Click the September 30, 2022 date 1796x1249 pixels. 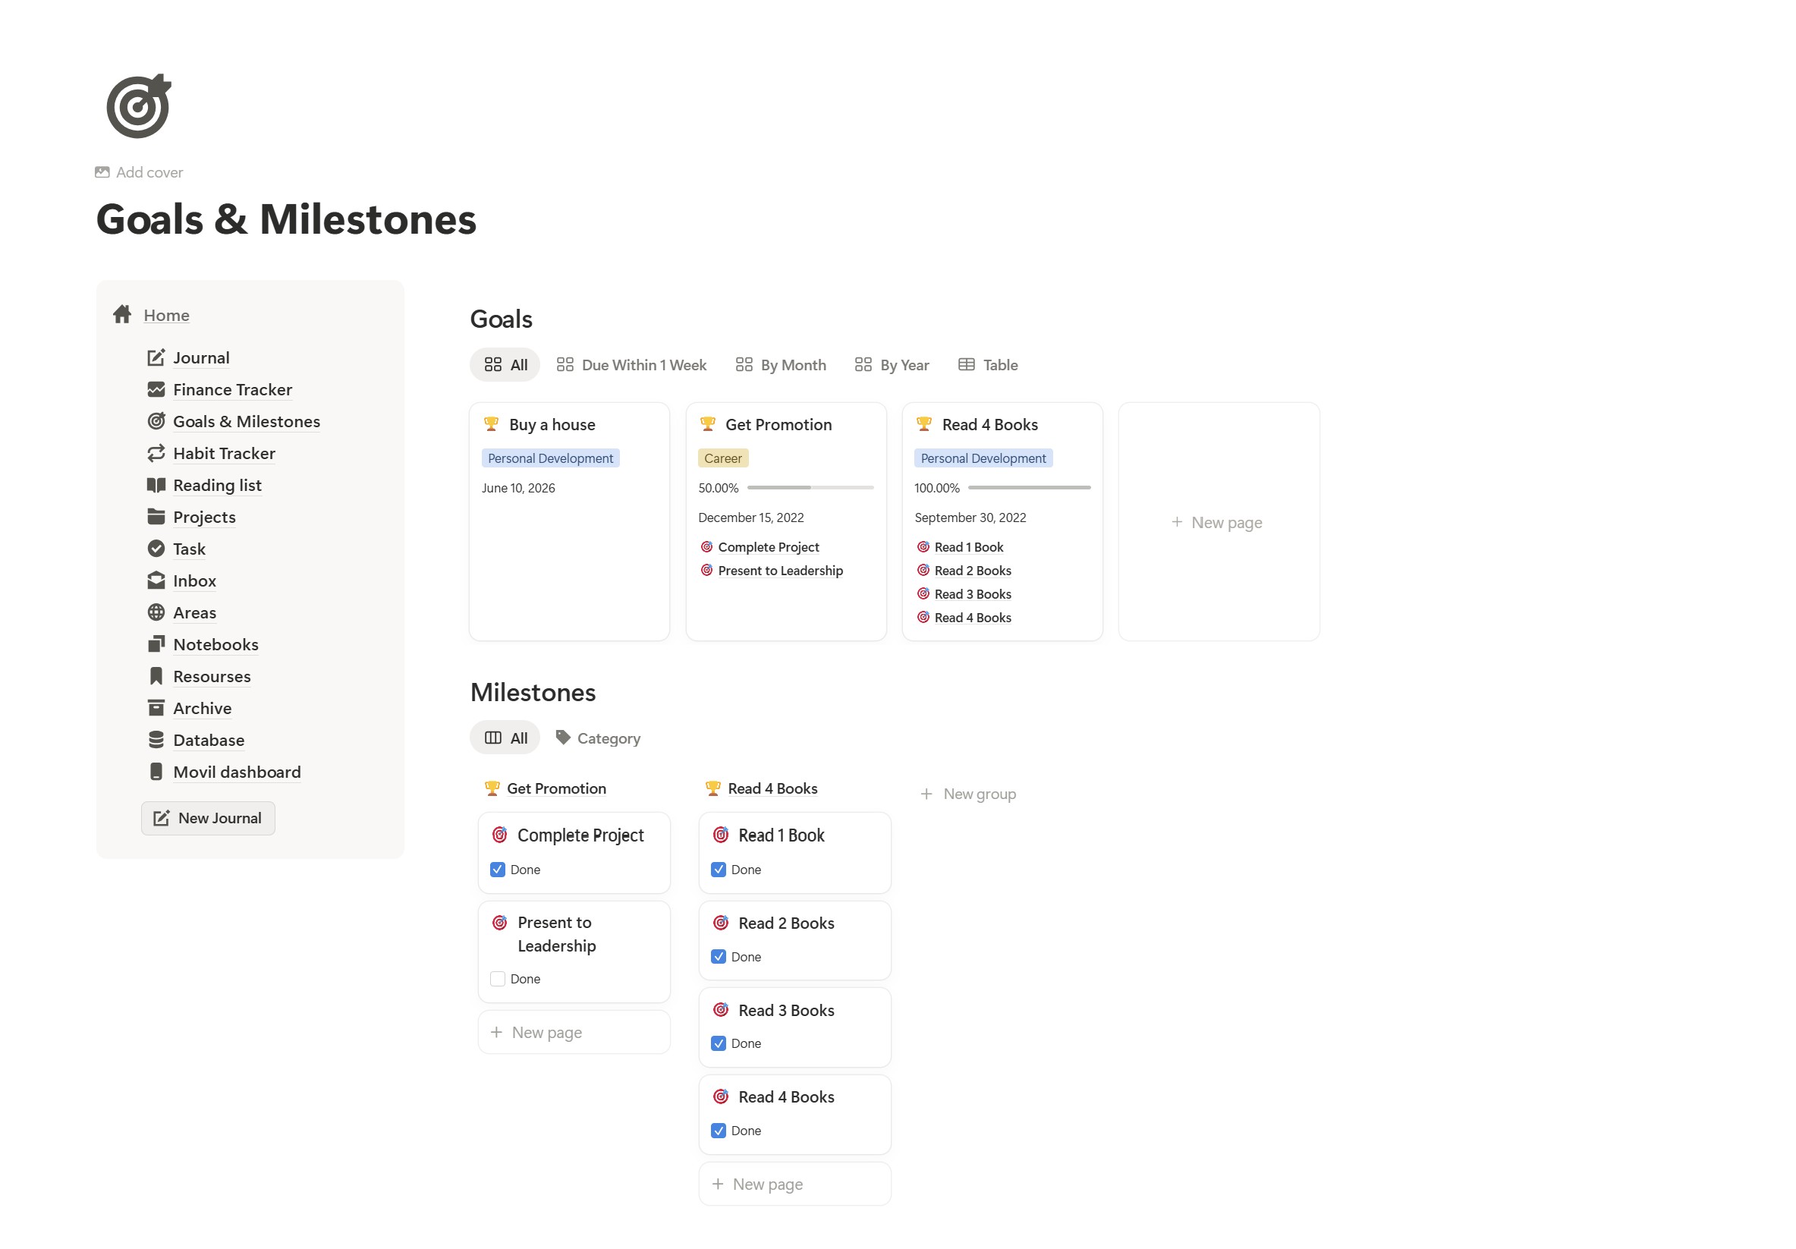coord(970,517)
